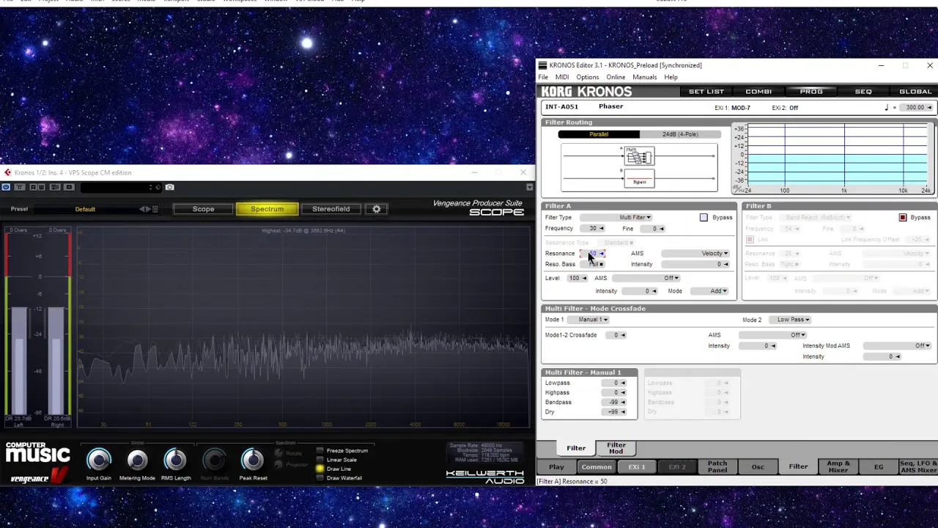Open the Play page tab
Viewport: 938px width, 528px height.
tap(557, 466)
